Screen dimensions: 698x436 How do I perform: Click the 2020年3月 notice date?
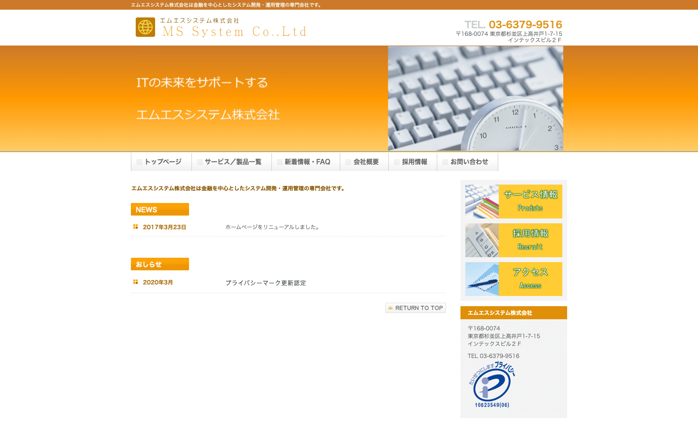click(x=158, y=282)
